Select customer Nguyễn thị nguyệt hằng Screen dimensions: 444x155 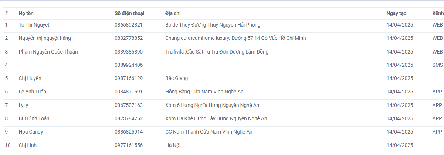(224, 38)
